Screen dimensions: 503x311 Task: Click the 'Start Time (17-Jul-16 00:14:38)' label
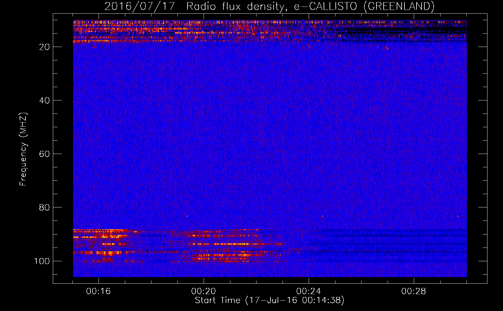pos(270,300)
